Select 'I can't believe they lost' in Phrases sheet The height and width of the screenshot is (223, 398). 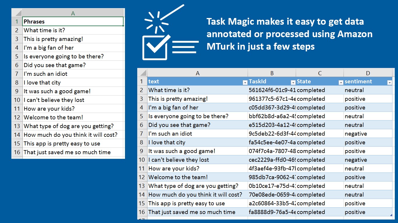coord(73,100)
